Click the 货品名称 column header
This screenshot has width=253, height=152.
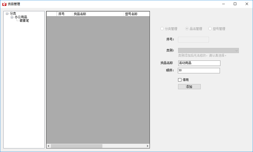pos(98,14)
